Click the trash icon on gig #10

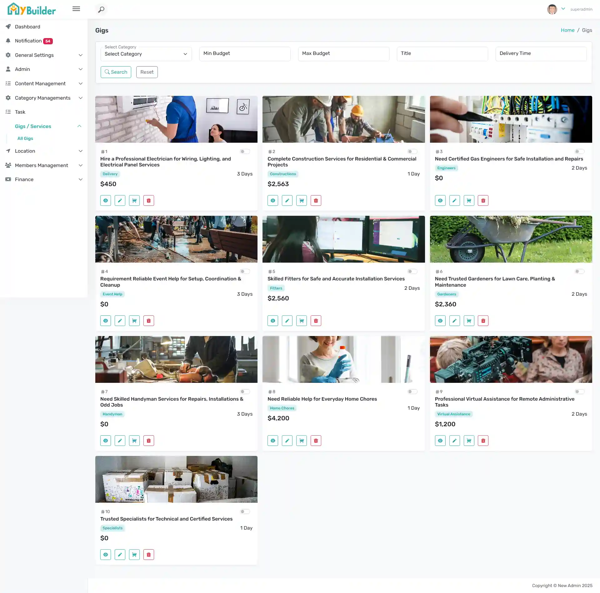(x=148, y=555)
